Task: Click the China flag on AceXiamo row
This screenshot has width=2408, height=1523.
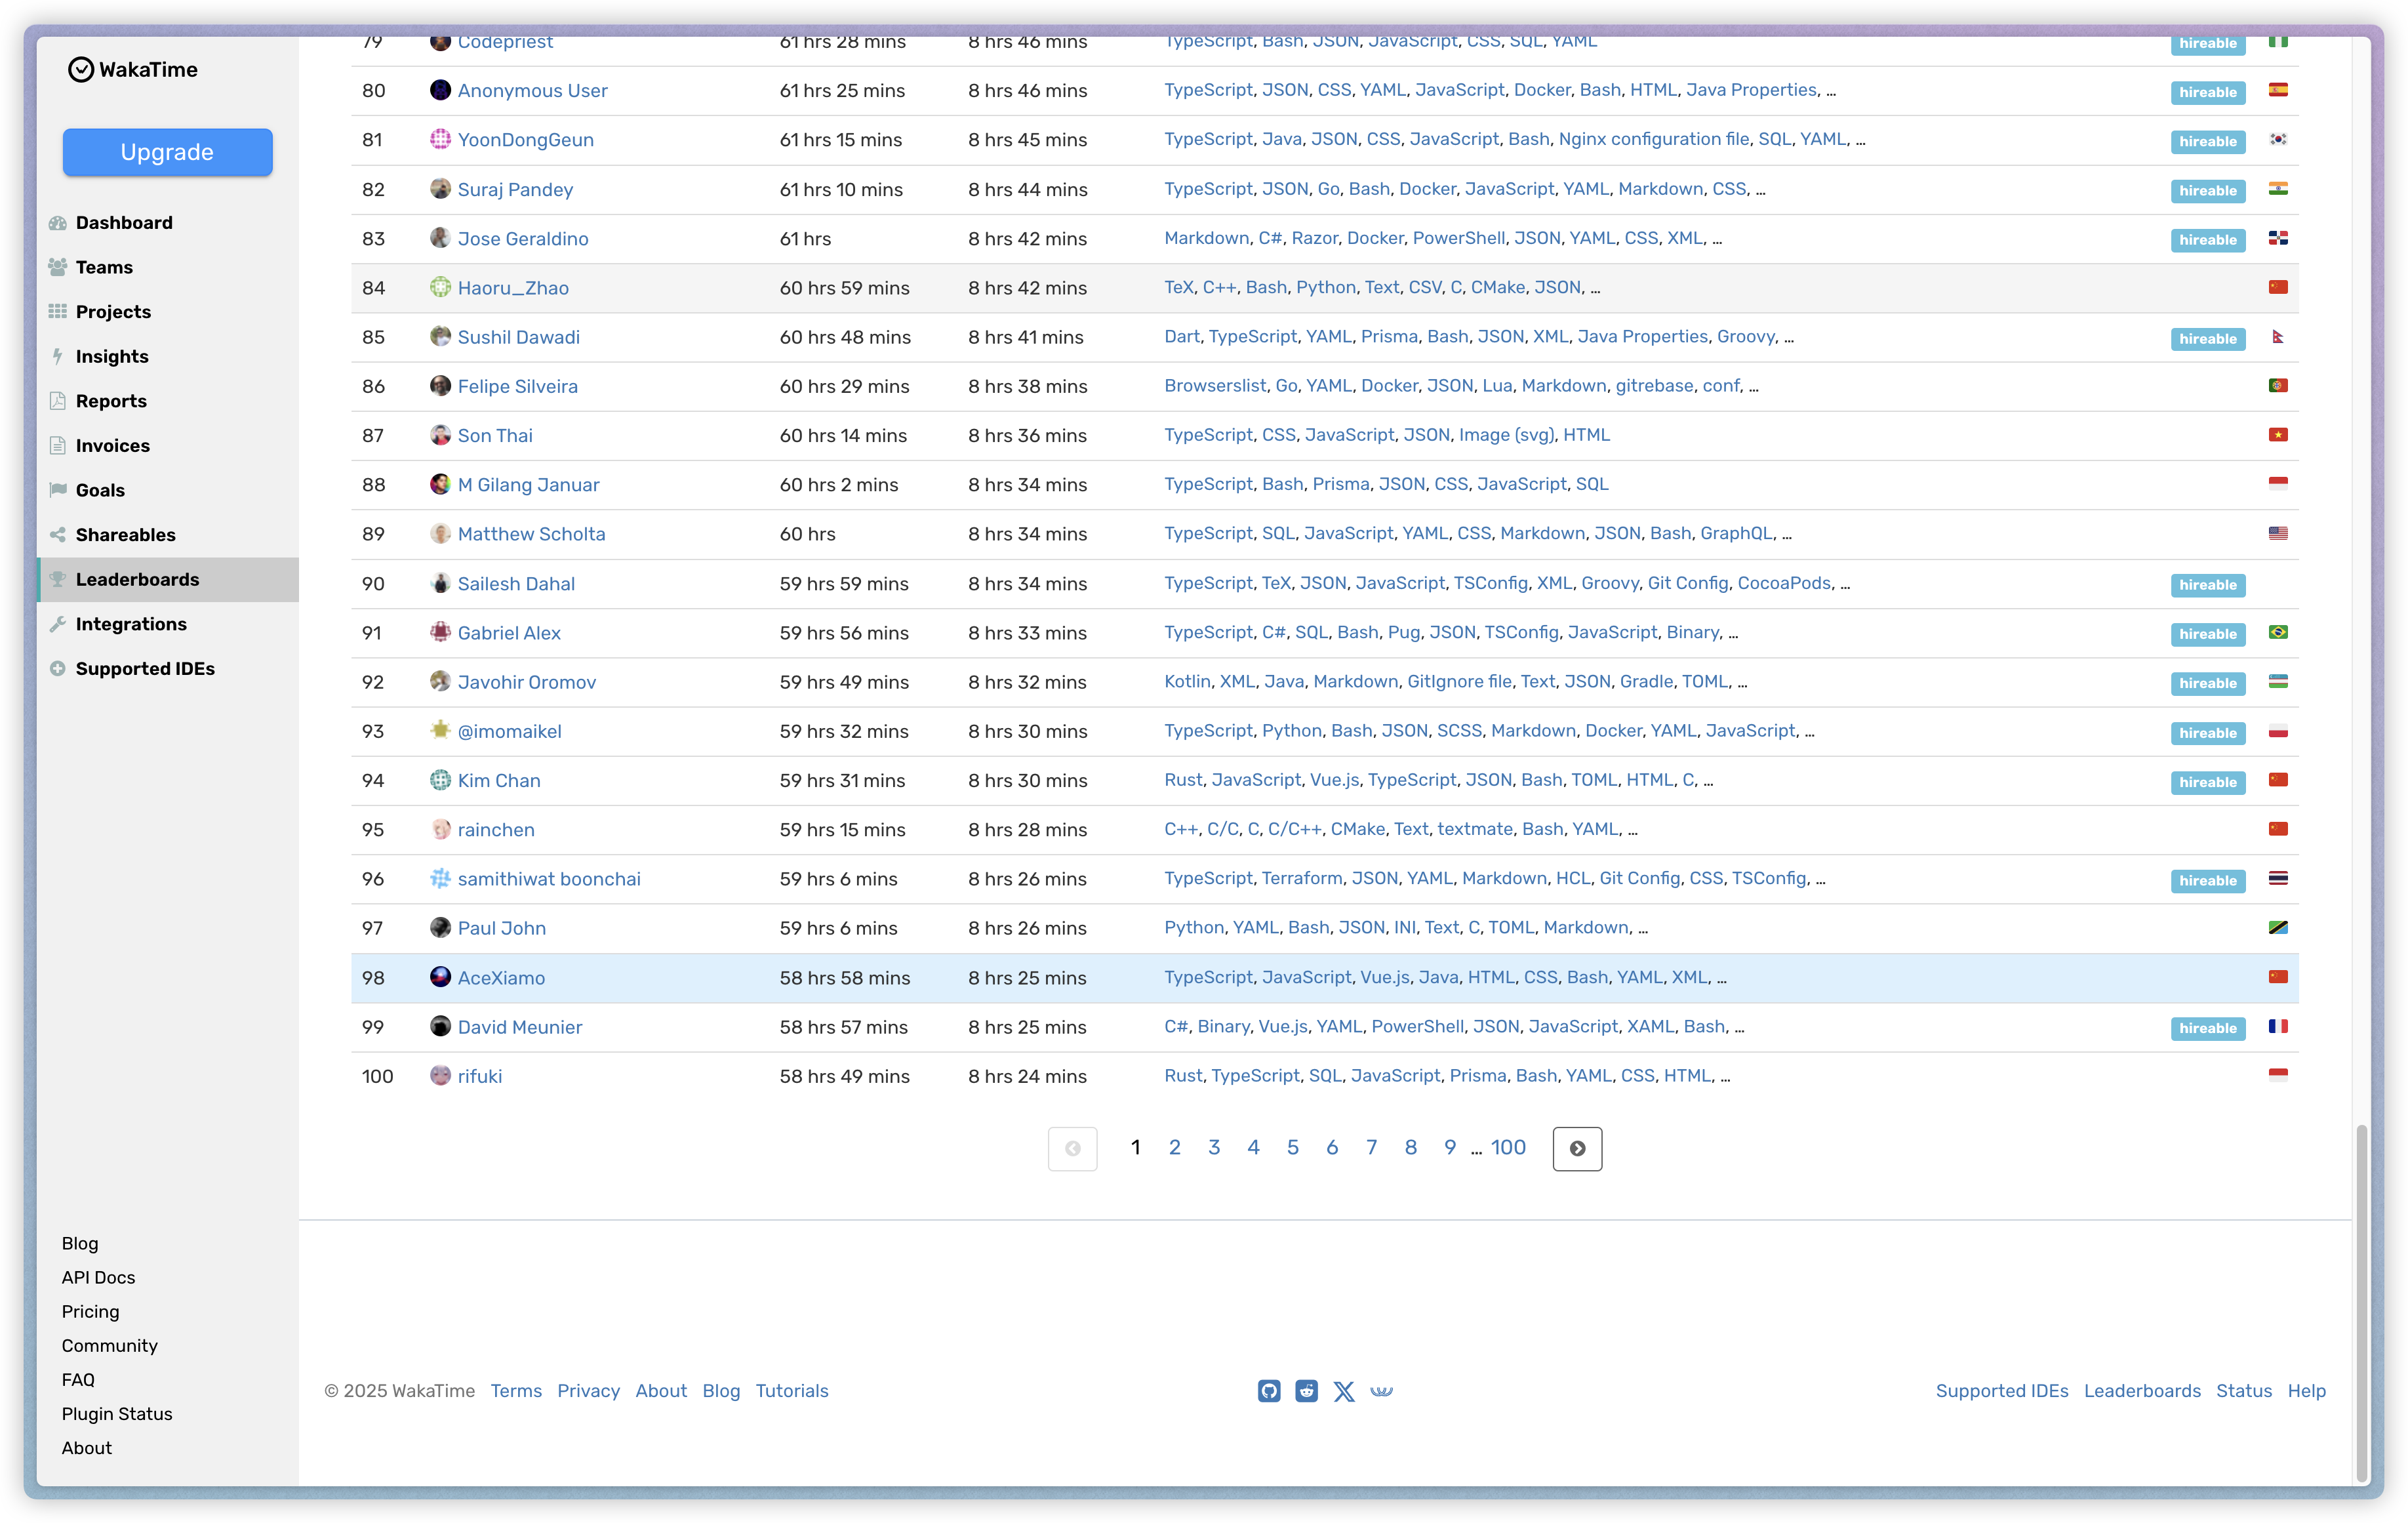Action: 2278,976
